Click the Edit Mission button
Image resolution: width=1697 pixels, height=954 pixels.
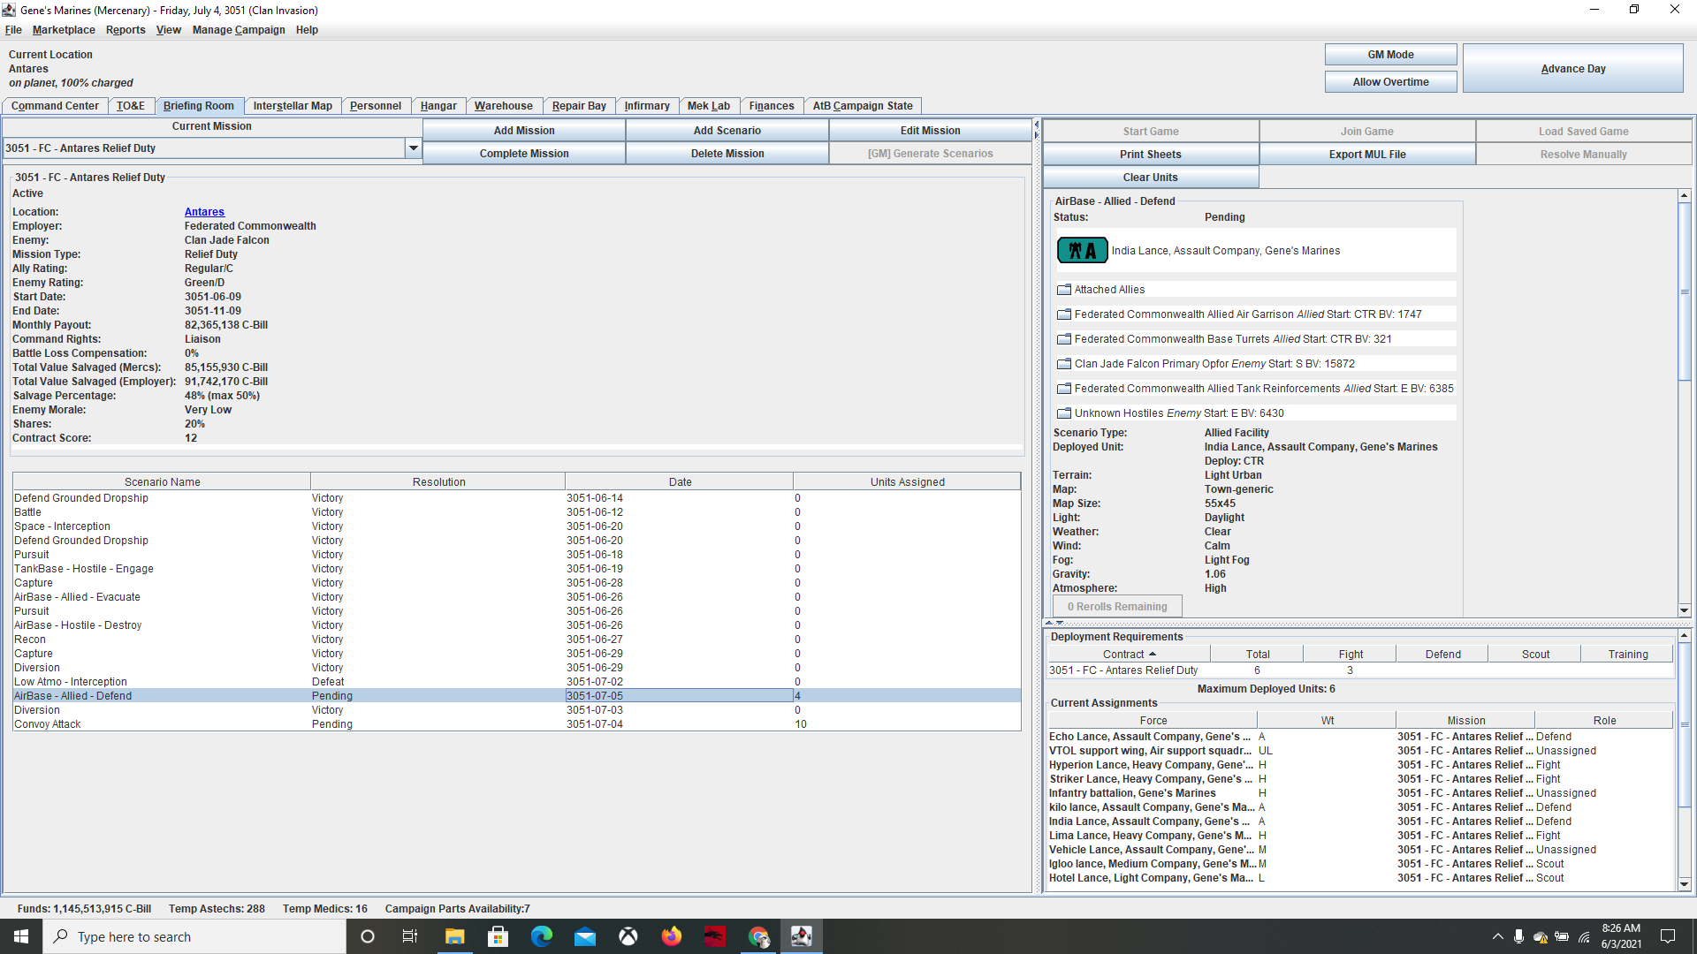pyautogui.click(x=930, y=131)
